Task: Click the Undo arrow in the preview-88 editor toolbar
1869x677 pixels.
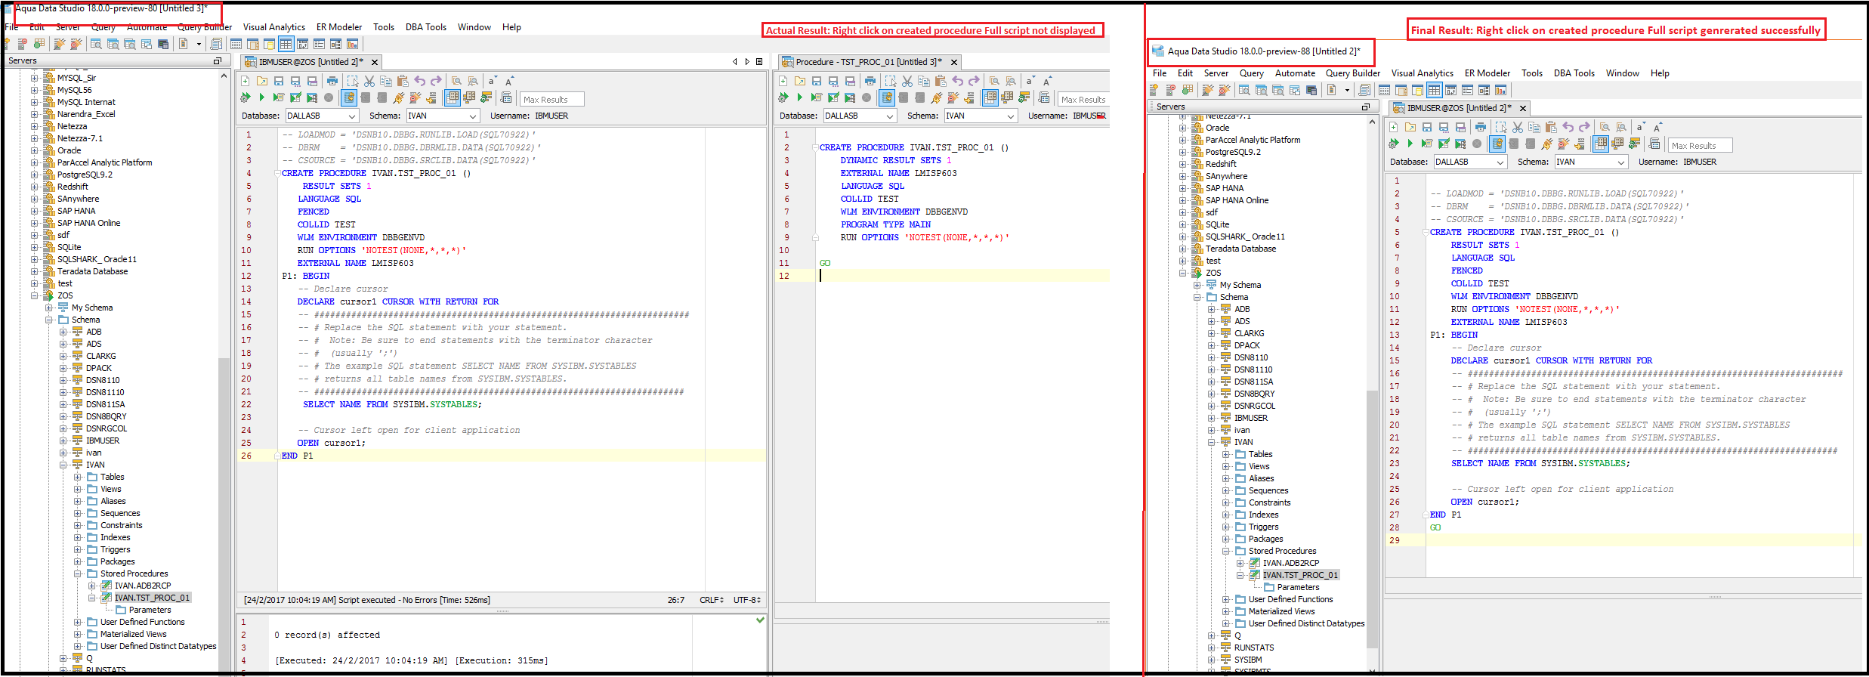Action: click(x=1568, y=127)
